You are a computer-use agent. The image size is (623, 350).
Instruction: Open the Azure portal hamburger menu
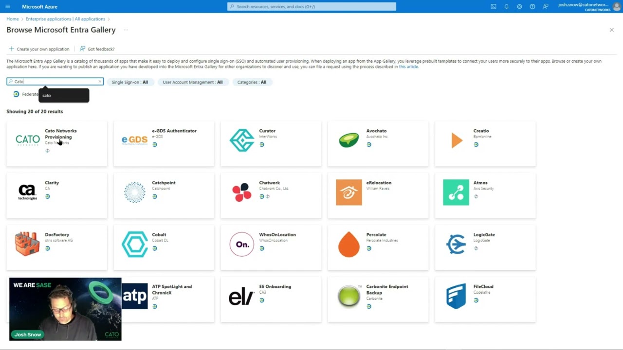(7, 6)
